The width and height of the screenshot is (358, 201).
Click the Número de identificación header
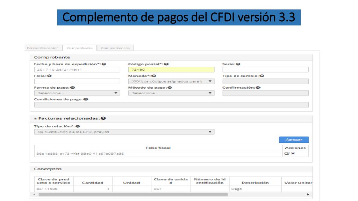210,181
